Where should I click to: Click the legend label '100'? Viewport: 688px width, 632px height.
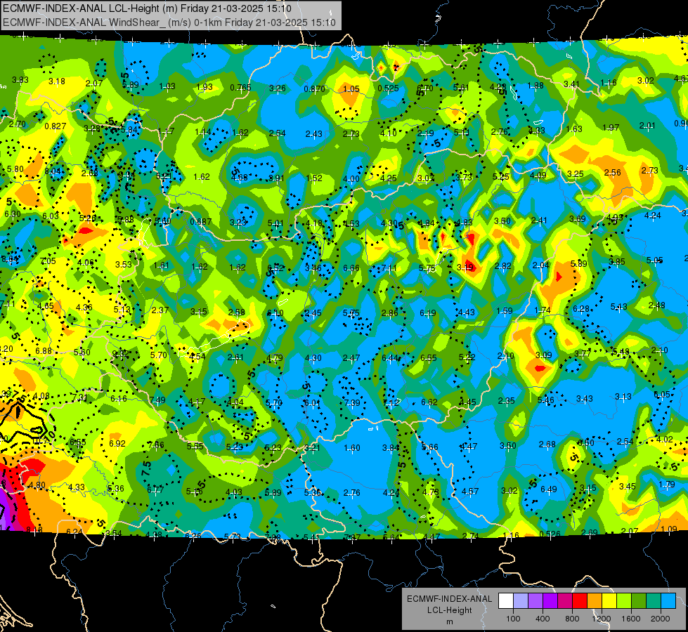513,619
